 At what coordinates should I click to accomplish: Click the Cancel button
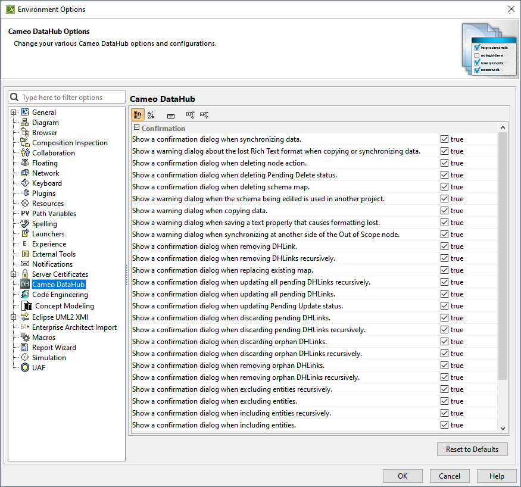(450, 476)
